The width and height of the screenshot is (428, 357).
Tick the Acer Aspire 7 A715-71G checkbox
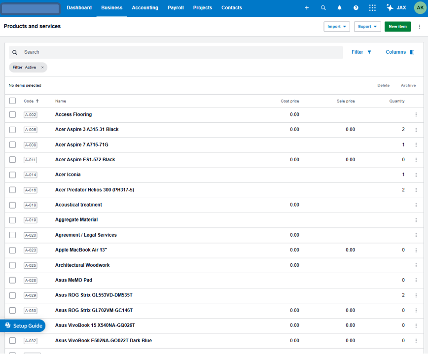click(x=12, y=144)
